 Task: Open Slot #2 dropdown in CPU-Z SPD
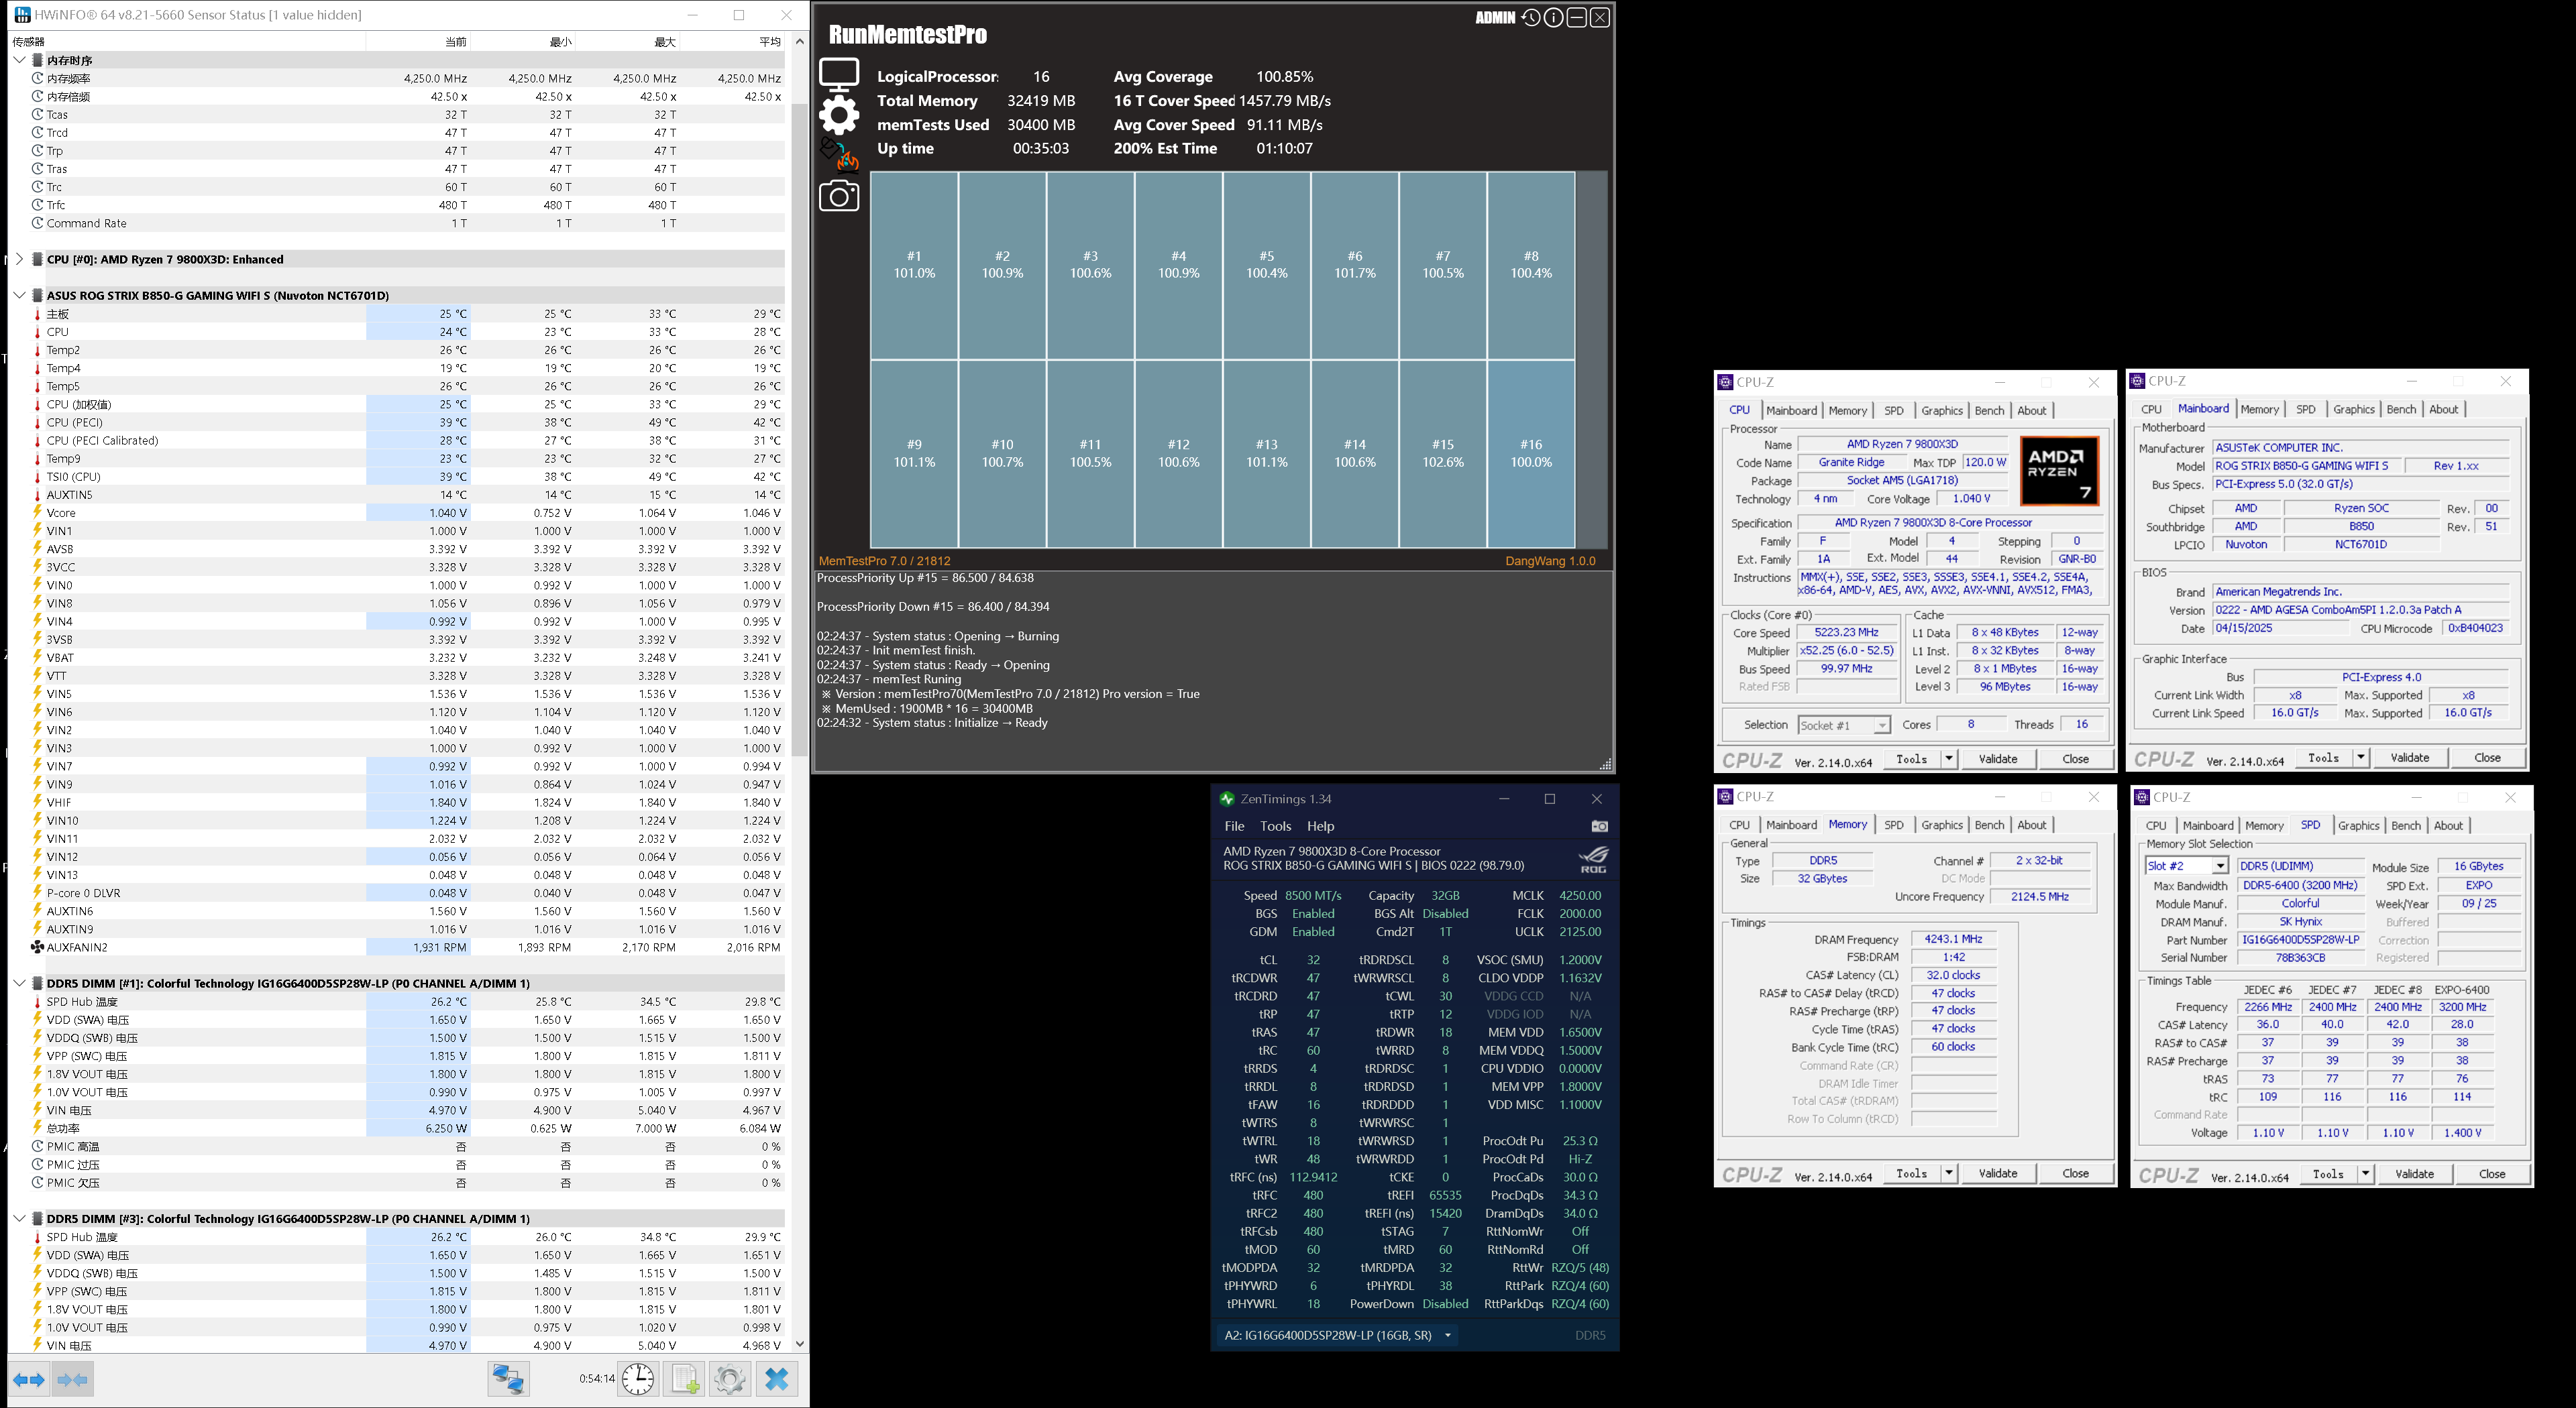tap(2220, 866)
